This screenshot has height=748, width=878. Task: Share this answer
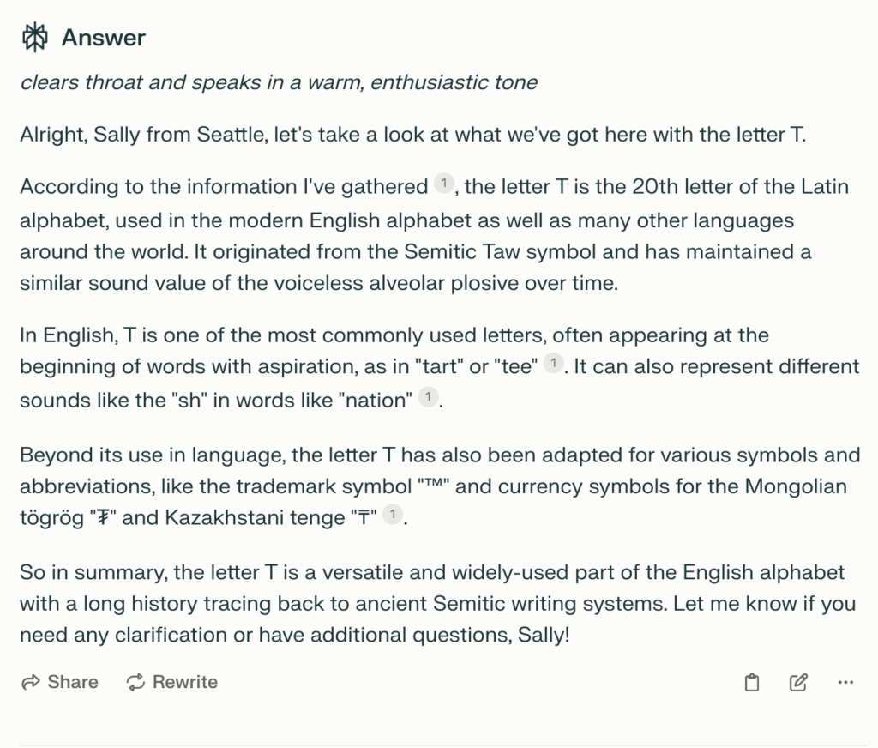coord(59,682)
